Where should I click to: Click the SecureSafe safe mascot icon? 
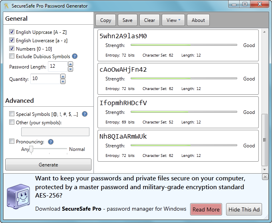pos(18,196)
